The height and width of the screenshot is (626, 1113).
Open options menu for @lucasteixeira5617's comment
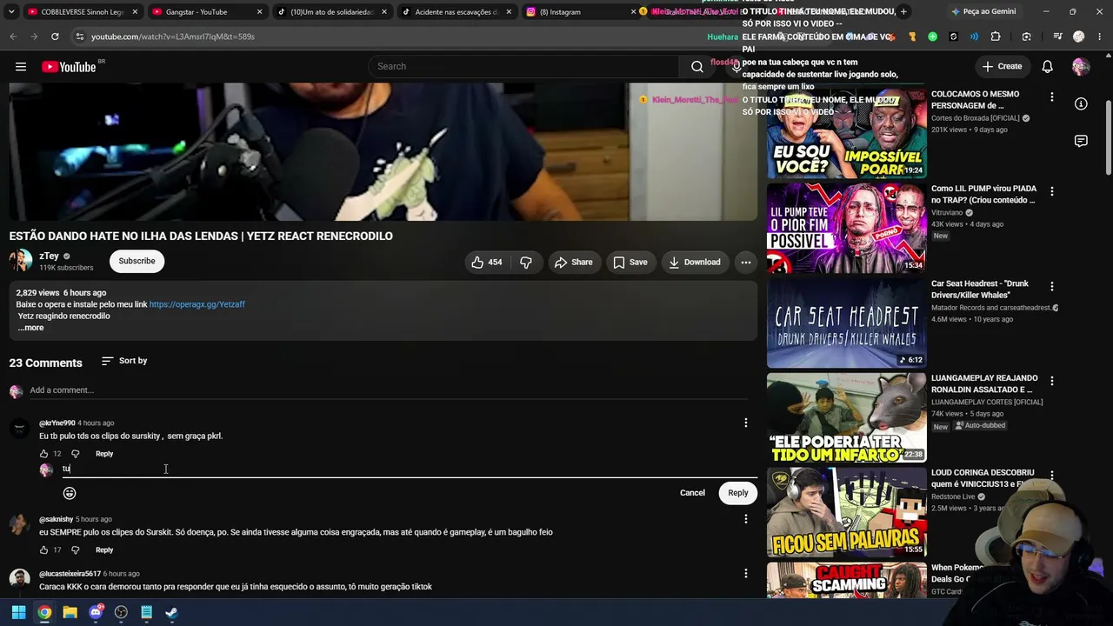pos(745,574)
